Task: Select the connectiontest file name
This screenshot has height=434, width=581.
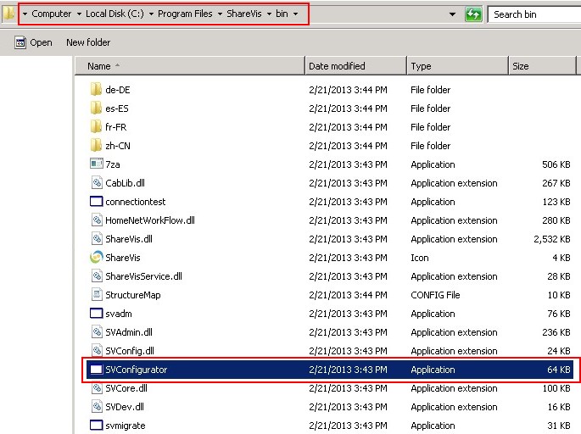Action: tap(135, 202)
